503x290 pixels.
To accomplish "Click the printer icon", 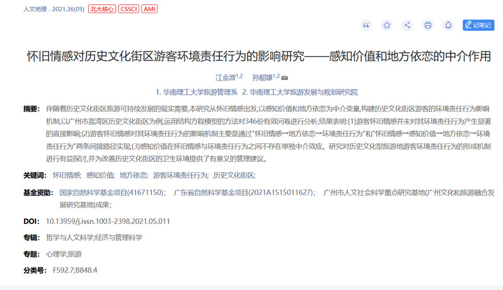I will click(428, 25).
